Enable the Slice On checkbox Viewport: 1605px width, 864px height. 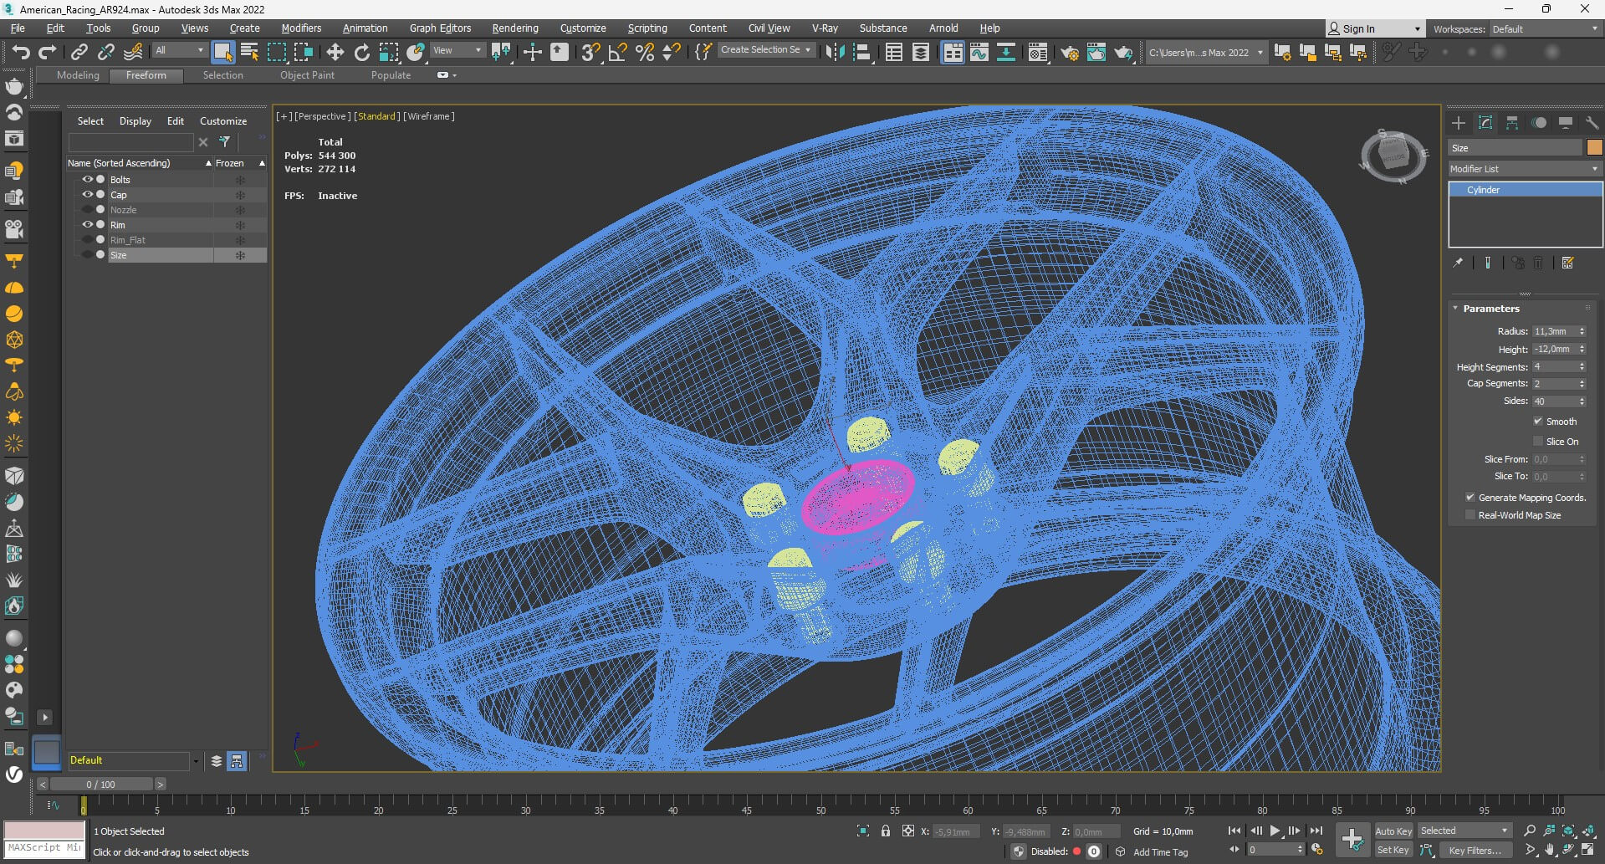[1537, 442]
